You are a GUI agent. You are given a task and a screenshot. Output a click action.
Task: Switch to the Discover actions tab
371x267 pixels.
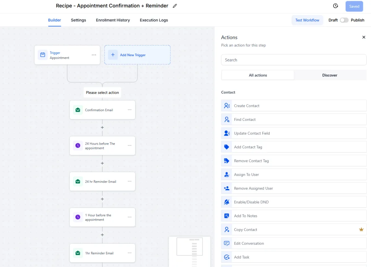(x=330, y=75)
